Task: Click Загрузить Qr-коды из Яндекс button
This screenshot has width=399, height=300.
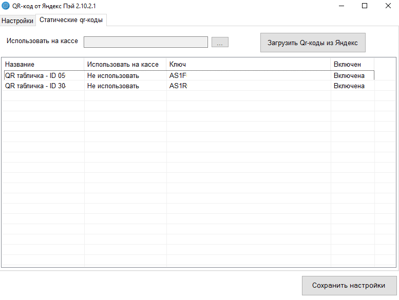Action: [x=313, y=43]
